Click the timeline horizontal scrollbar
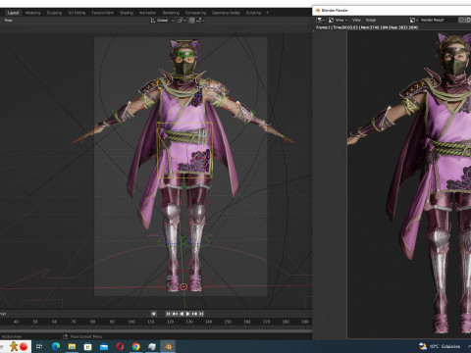 tap(156, 330)
